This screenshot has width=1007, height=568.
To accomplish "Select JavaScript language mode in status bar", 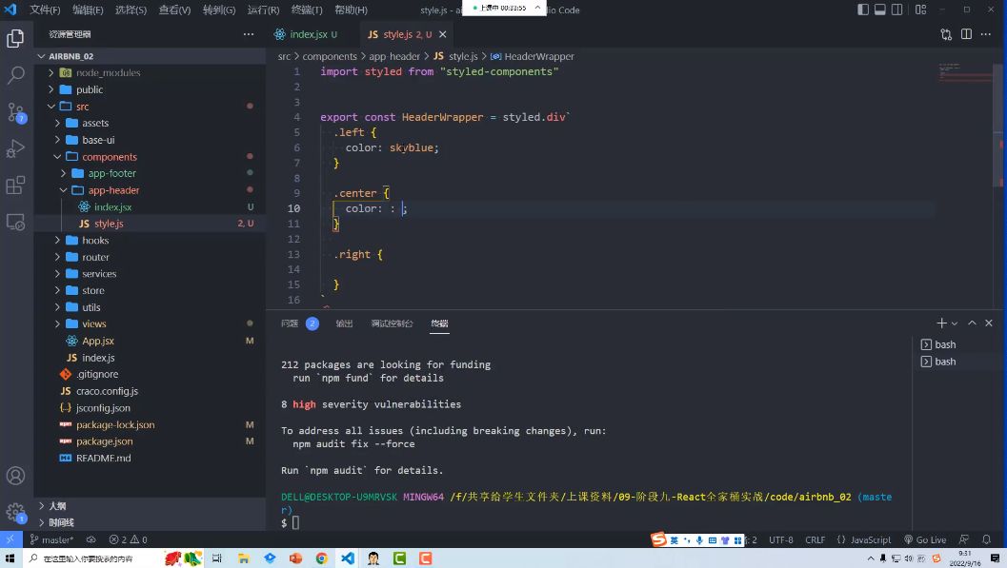I will click(x=866, y=539).
